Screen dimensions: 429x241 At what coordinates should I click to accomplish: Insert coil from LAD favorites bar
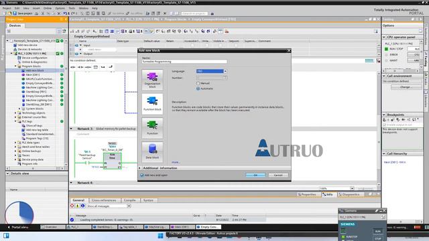tap(88, 67)
